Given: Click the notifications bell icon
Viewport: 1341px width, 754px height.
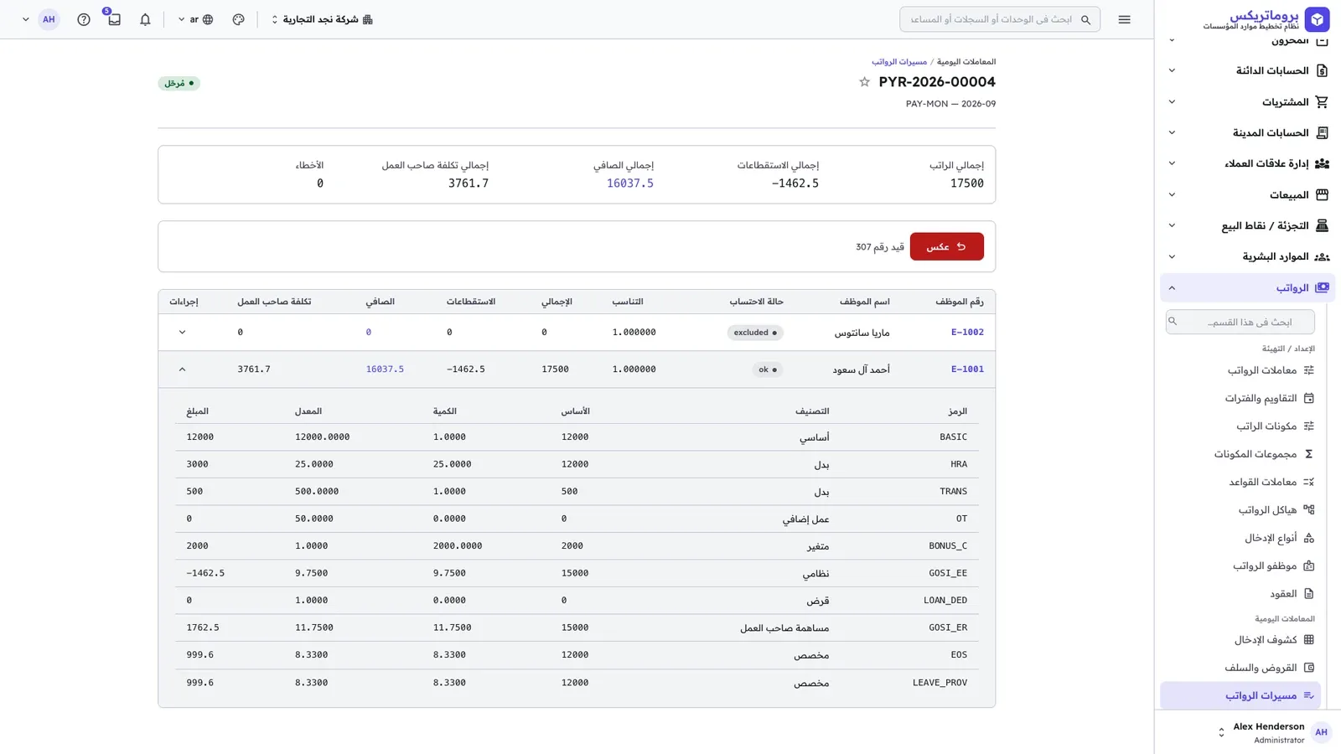Looking at the screenshot, I should click(145, 19).
